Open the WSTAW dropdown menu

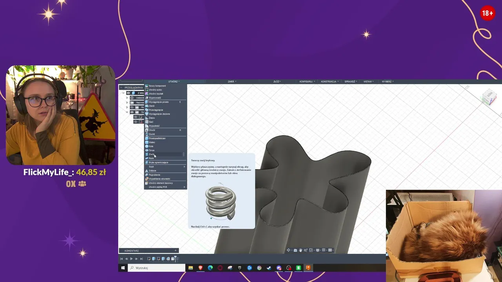click(x=369, y=81)
